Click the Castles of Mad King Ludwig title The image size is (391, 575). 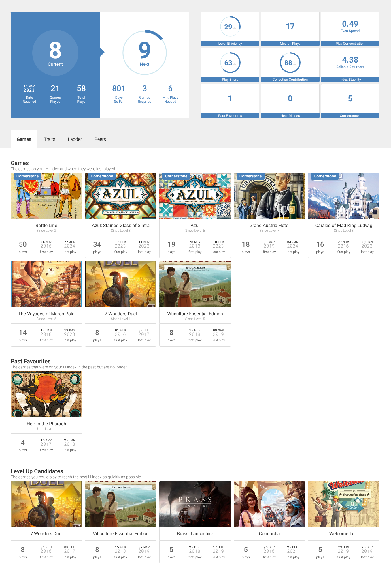point(344,225)
